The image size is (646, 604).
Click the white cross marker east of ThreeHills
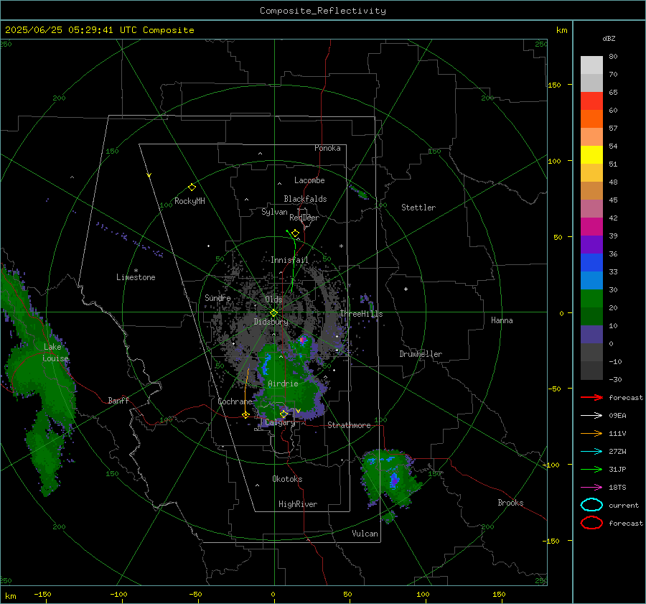click(x=406, y=289)
